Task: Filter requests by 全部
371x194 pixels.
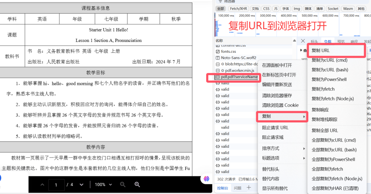Action: (x=221, y=9)
